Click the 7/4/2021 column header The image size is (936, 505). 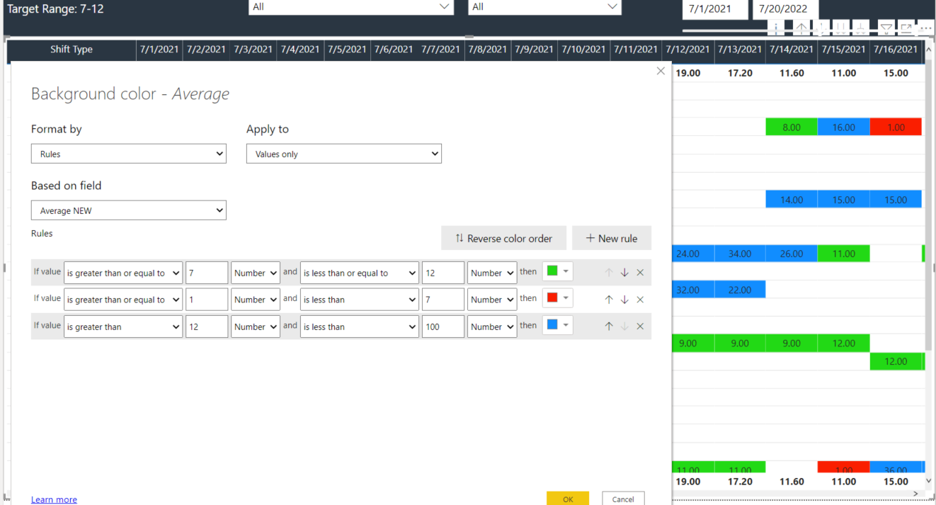pyautogui.click(x=299, y=50)
